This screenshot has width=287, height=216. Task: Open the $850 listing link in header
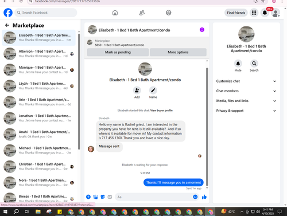[x=119, y=45]
